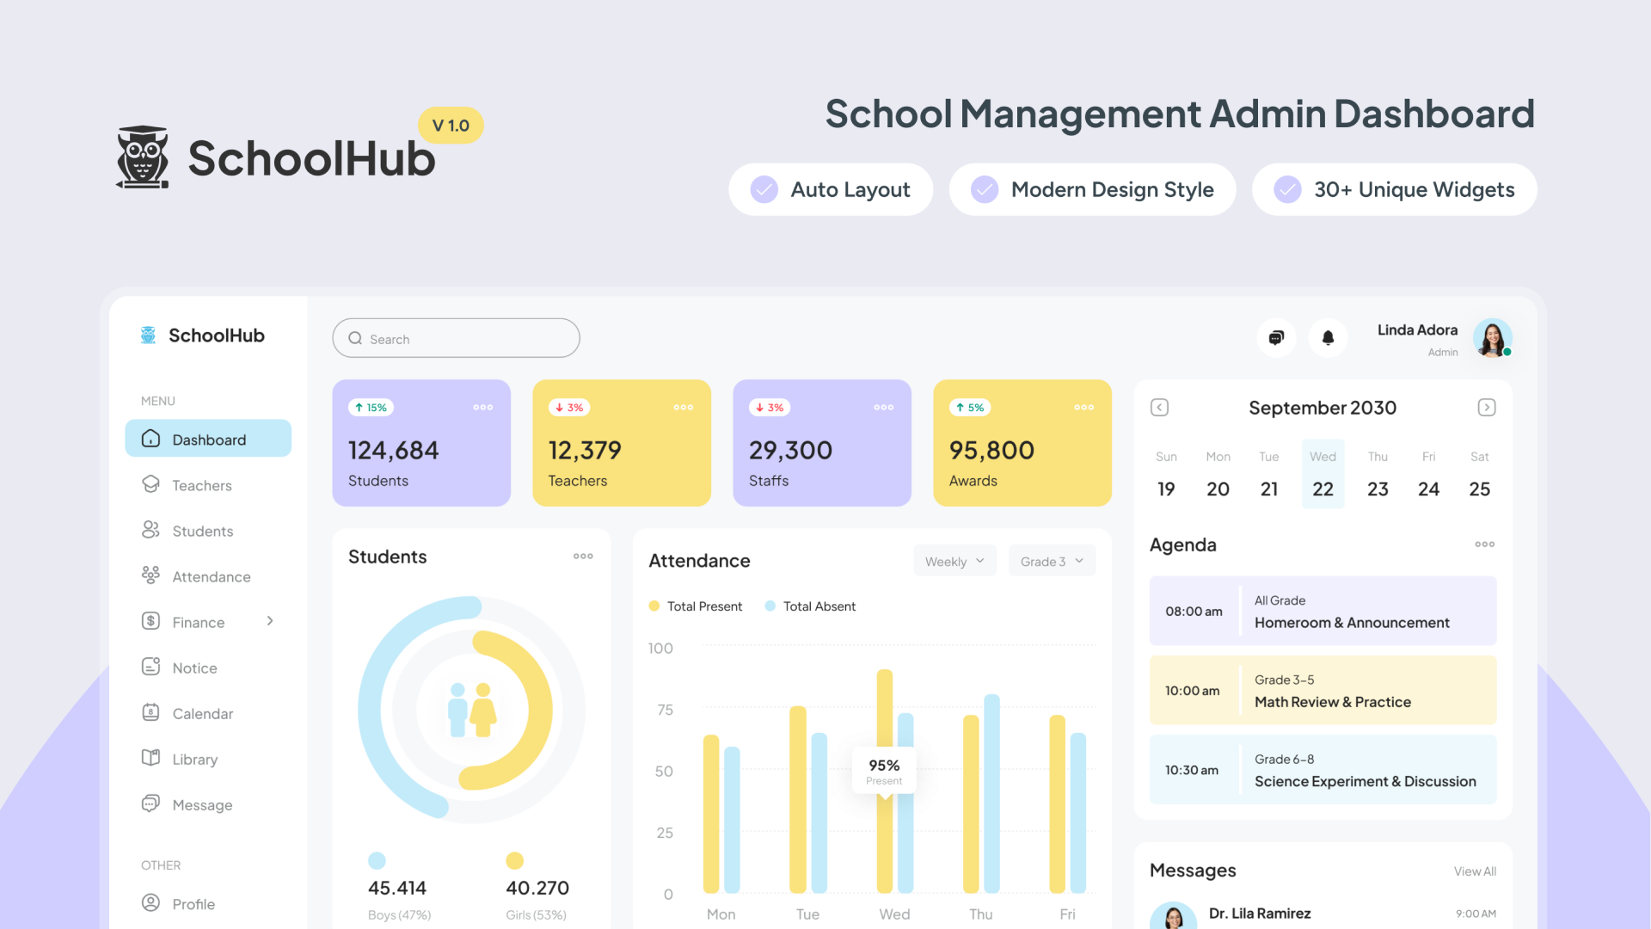This screenshot has width=1651, height=929.
Task: Expand the Finance submenu chevron
Action: coord(270,621)
